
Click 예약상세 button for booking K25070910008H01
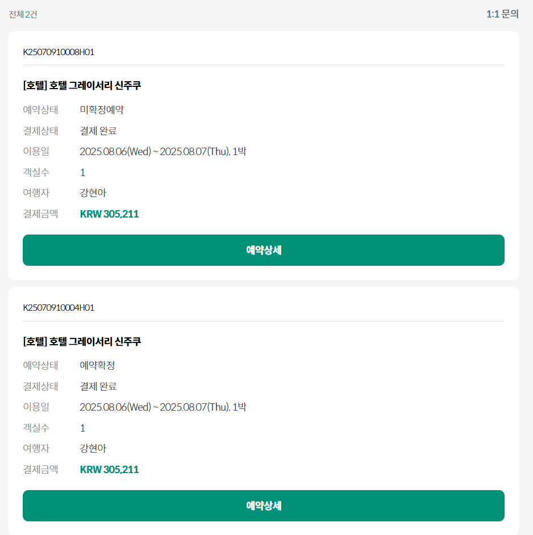click(264, 250)
